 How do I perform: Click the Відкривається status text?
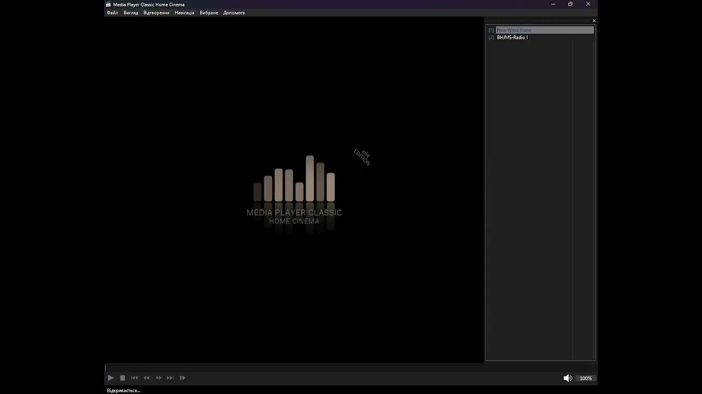point(123,391)
